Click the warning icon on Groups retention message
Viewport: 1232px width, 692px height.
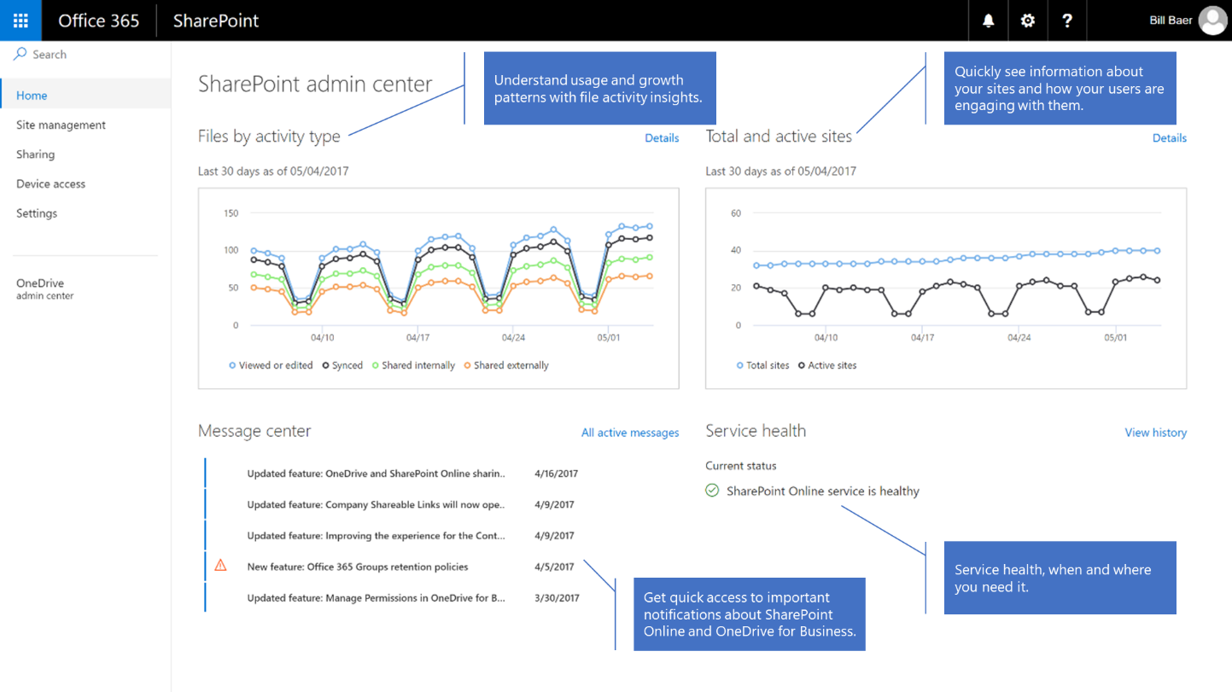[x=220, y=565]
